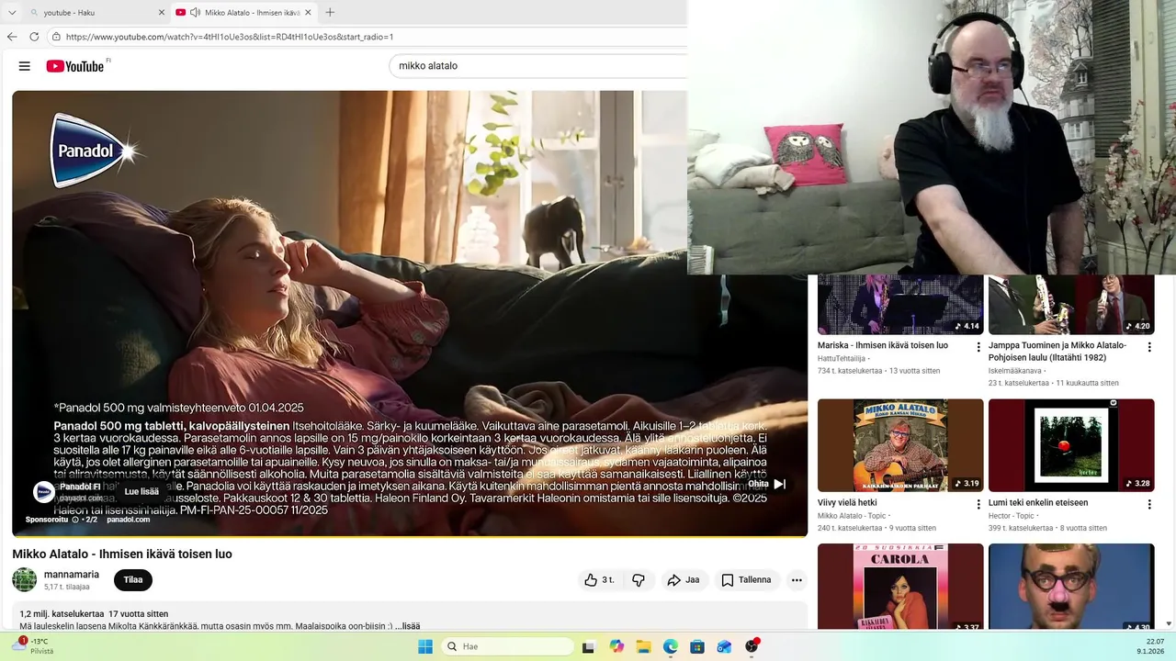Open the 'Mariska - Ihmisen ikävä toisen luo' title
Viewport: 1176px width, 661px height.
[883, 345]
